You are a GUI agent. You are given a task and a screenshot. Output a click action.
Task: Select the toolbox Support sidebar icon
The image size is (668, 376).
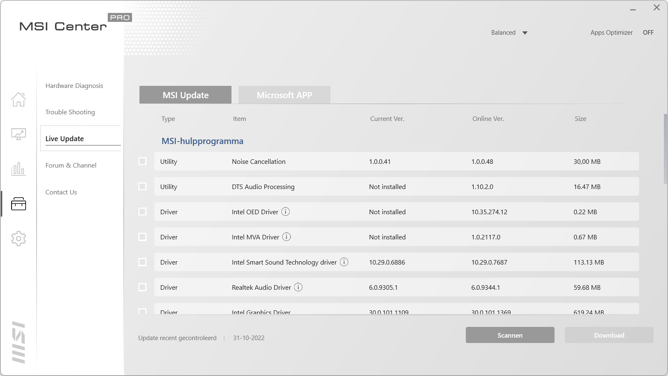pyautogui.click(x=19, y=203)
